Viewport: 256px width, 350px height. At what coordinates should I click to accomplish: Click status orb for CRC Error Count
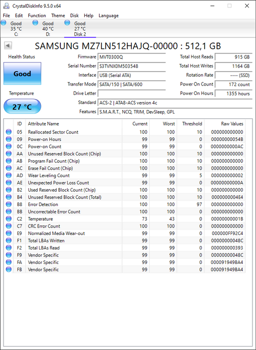point(8,226)
